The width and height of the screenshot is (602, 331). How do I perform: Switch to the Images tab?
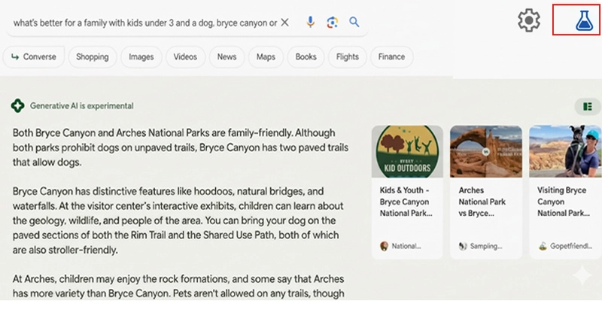pos(141,57)
